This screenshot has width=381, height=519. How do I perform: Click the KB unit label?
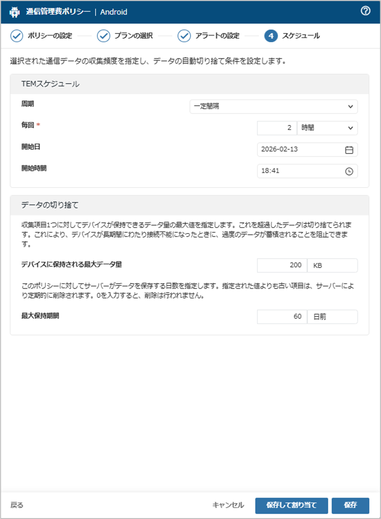click(318, 265)
